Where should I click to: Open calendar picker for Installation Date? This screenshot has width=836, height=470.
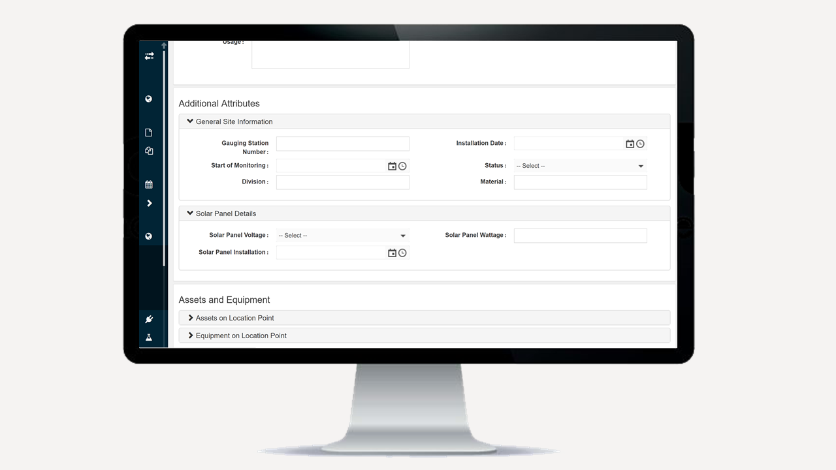tap(630, 144)
